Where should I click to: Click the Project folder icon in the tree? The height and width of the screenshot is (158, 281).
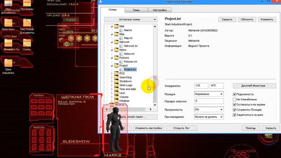click(x=116, y=65)
